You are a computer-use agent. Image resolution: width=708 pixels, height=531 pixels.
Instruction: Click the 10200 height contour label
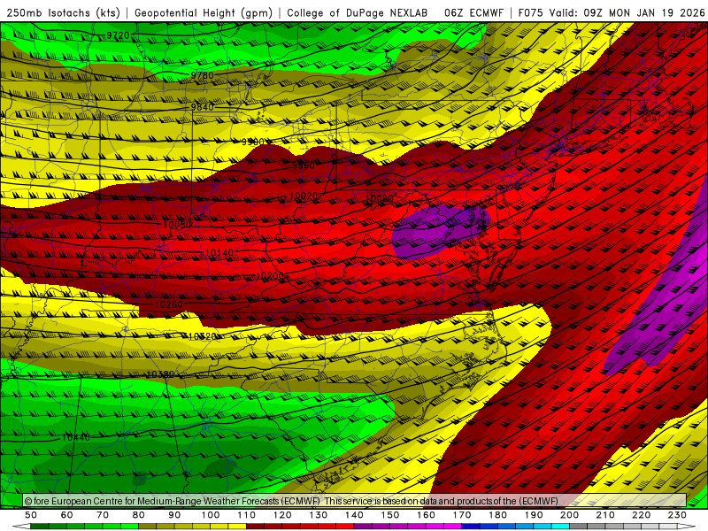270,276
